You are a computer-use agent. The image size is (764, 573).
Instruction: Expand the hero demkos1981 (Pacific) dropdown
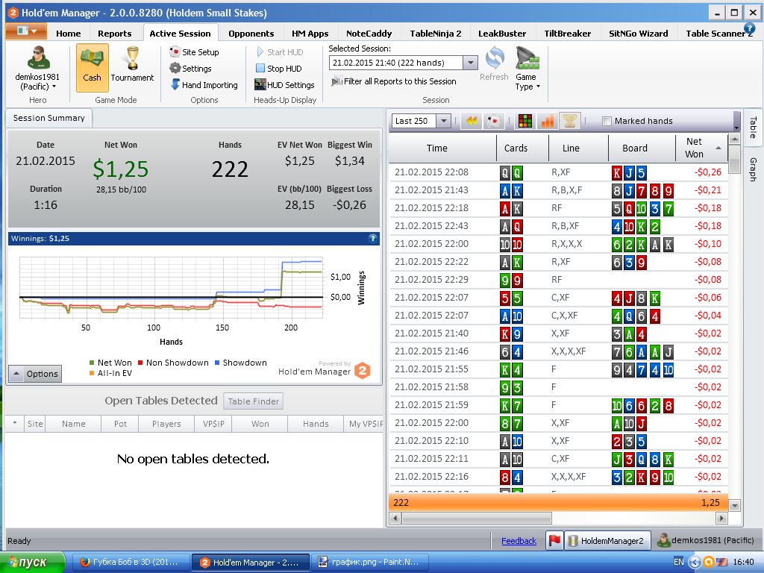[37, 82]
